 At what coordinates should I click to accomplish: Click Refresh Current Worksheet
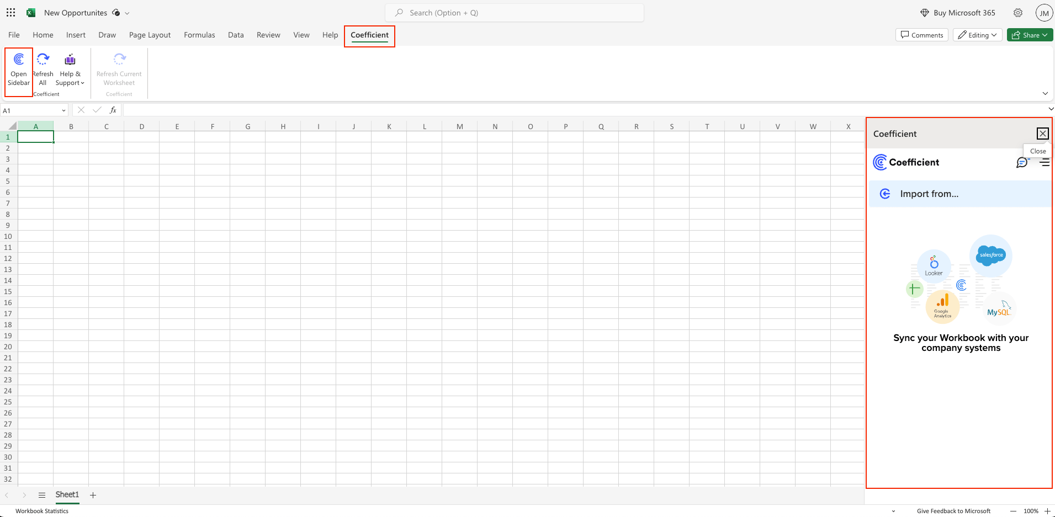click(119, 70)
